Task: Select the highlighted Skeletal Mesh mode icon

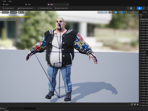Action: tap(139, 8)
